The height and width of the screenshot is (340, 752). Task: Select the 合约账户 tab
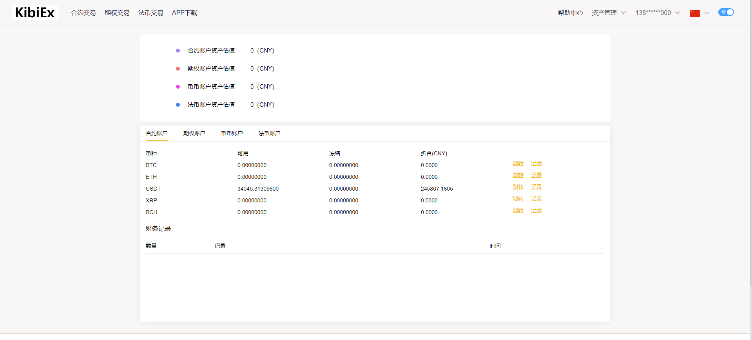tap(157, 133)
